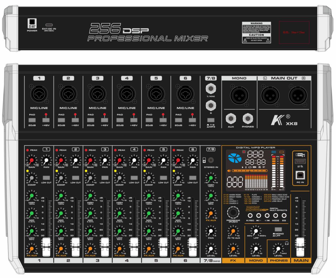Toggle channel 6 +48V phantom switch
The height and width of the screenshot is (278, 336).
tap(192, 120)
